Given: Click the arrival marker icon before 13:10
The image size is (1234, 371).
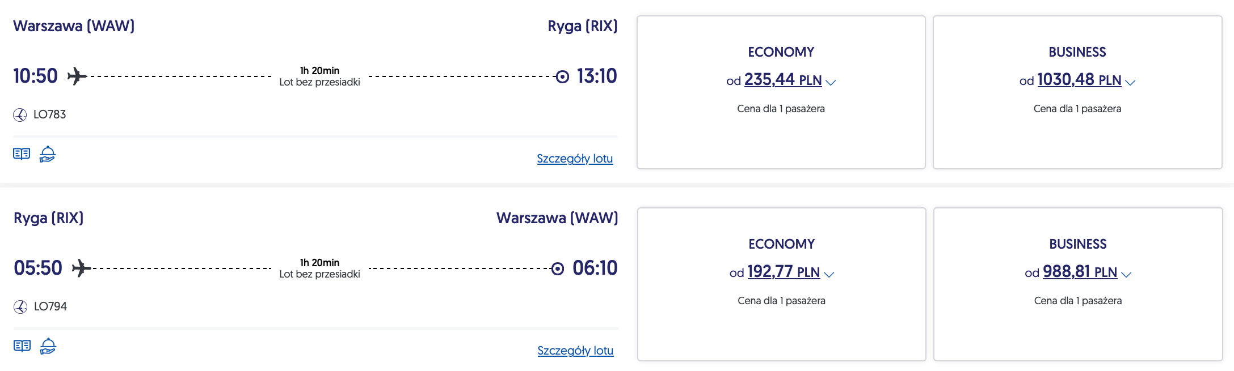Looking at the screenshot, I should coord(562,76).
